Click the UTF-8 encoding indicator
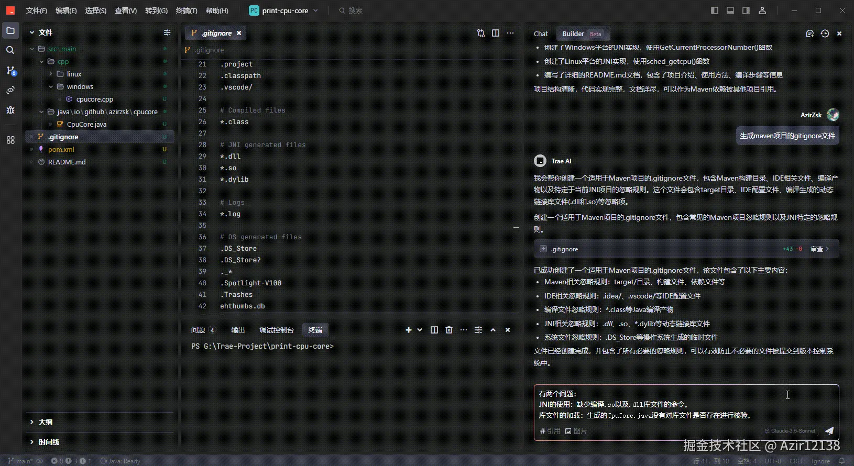The height and width of the screenshot is (466, 854). pos(773,461)
